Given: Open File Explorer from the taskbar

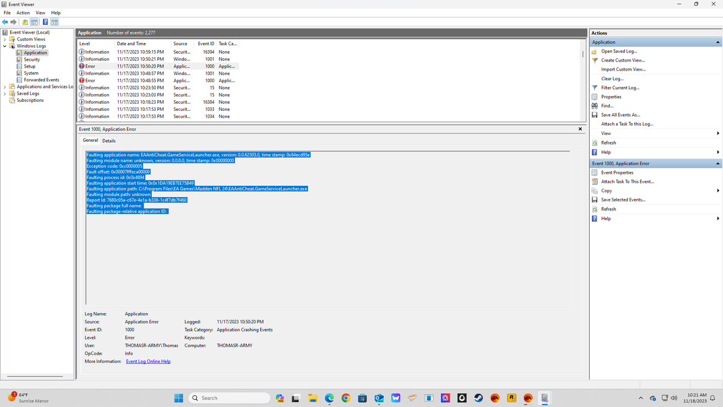Looking at the screenshot, I should (313, 398).
